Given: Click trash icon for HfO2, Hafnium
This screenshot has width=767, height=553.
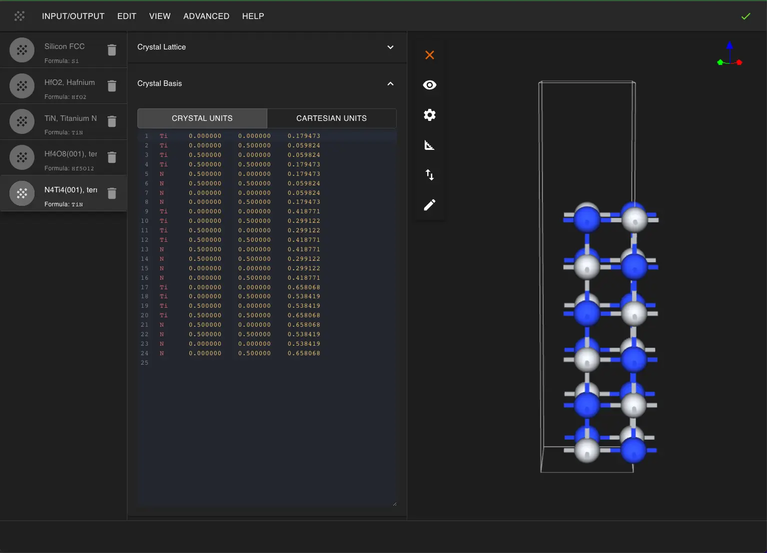Looking at the screenshot, I should 112,86.
